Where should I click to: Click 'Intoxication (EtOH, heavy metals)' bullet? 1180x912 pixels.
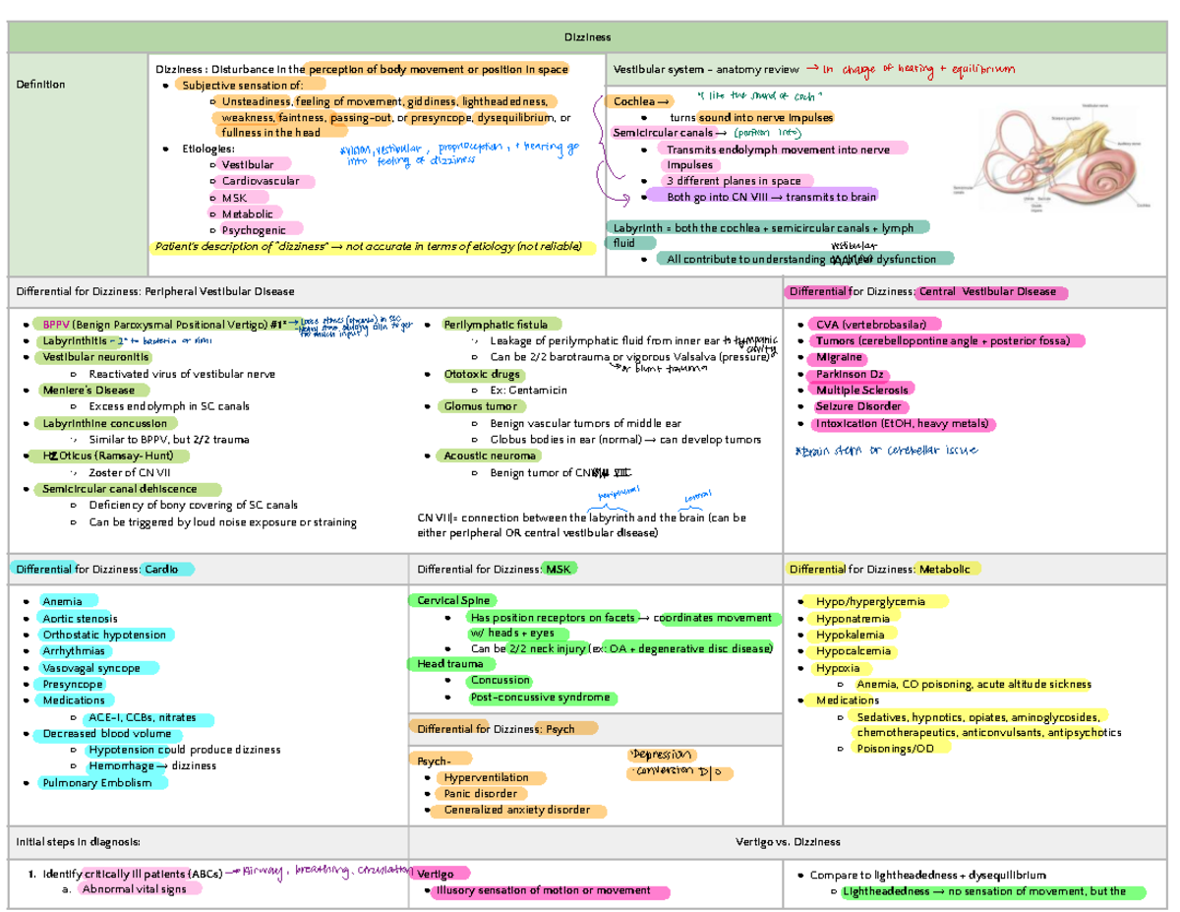click(902, 424)
